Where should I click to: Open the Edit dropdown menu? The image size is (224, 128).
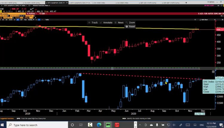coord(43,14)
